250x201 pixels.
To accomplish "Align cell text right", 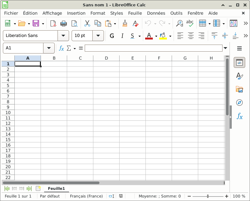I will coord(201,36).
